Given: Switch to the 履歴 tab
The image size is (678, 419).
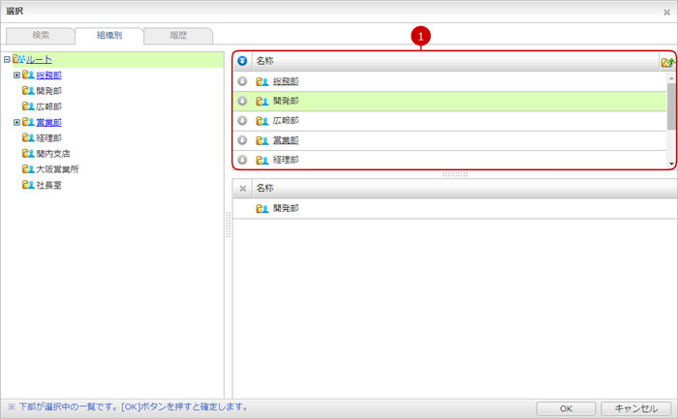Looking at the screenshot, I should click(x=177, y=35).
